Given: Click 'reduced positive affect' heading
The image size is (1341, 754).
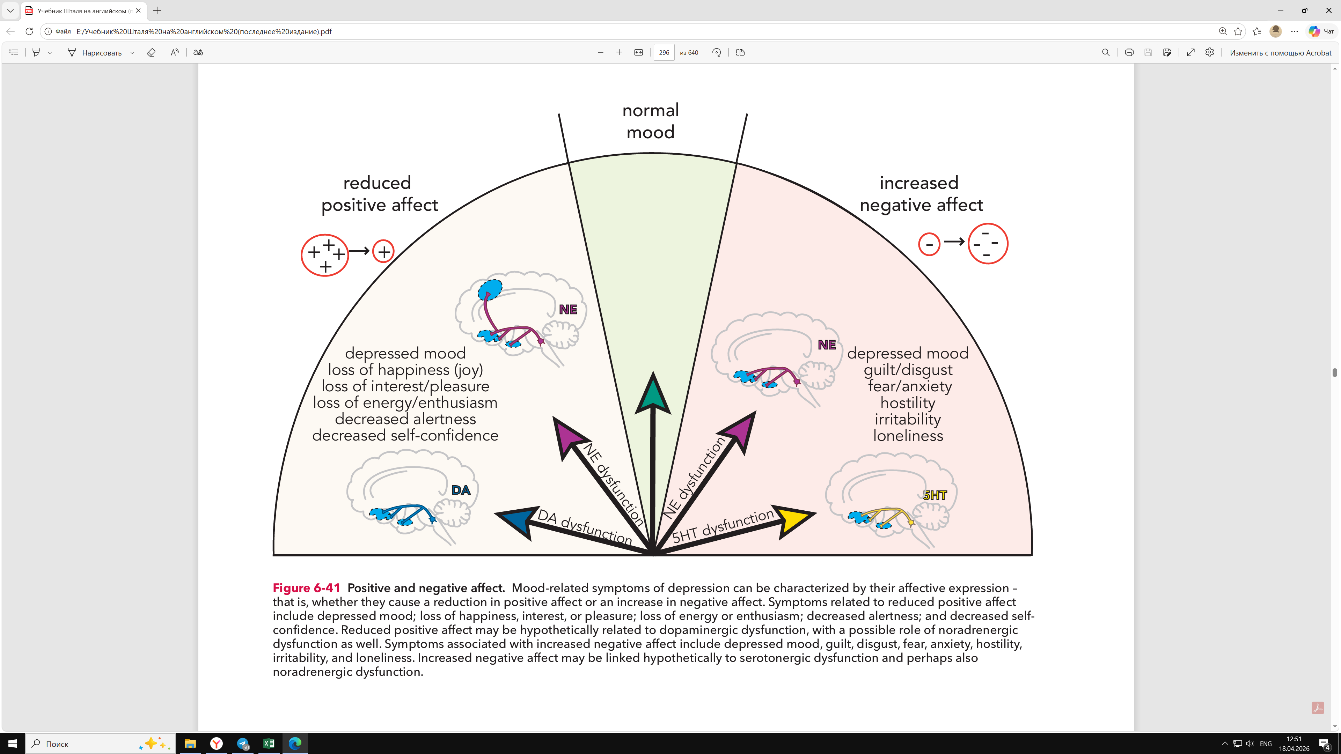Looking at the screenshot, I should click(x=380, y=194).
